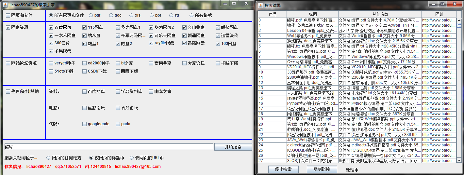Click the Java icon in 搜索结果 title bar
Screen dimensions: 464x175
coord(260,5)
